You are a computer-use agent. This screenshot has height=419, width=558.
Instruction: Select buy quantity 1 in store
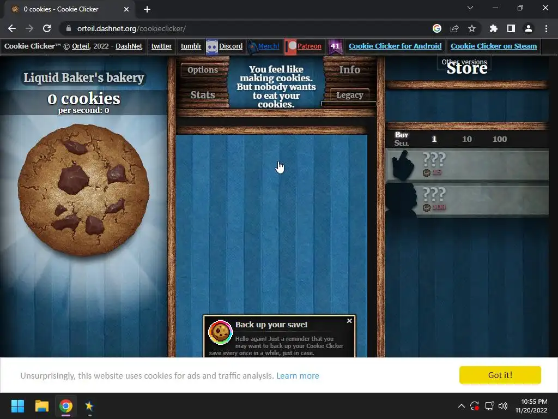(434, 139)
